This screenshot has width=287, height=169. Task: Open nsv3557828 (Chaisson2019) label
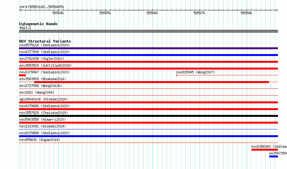pyautogui.click(x=44, y=113)
